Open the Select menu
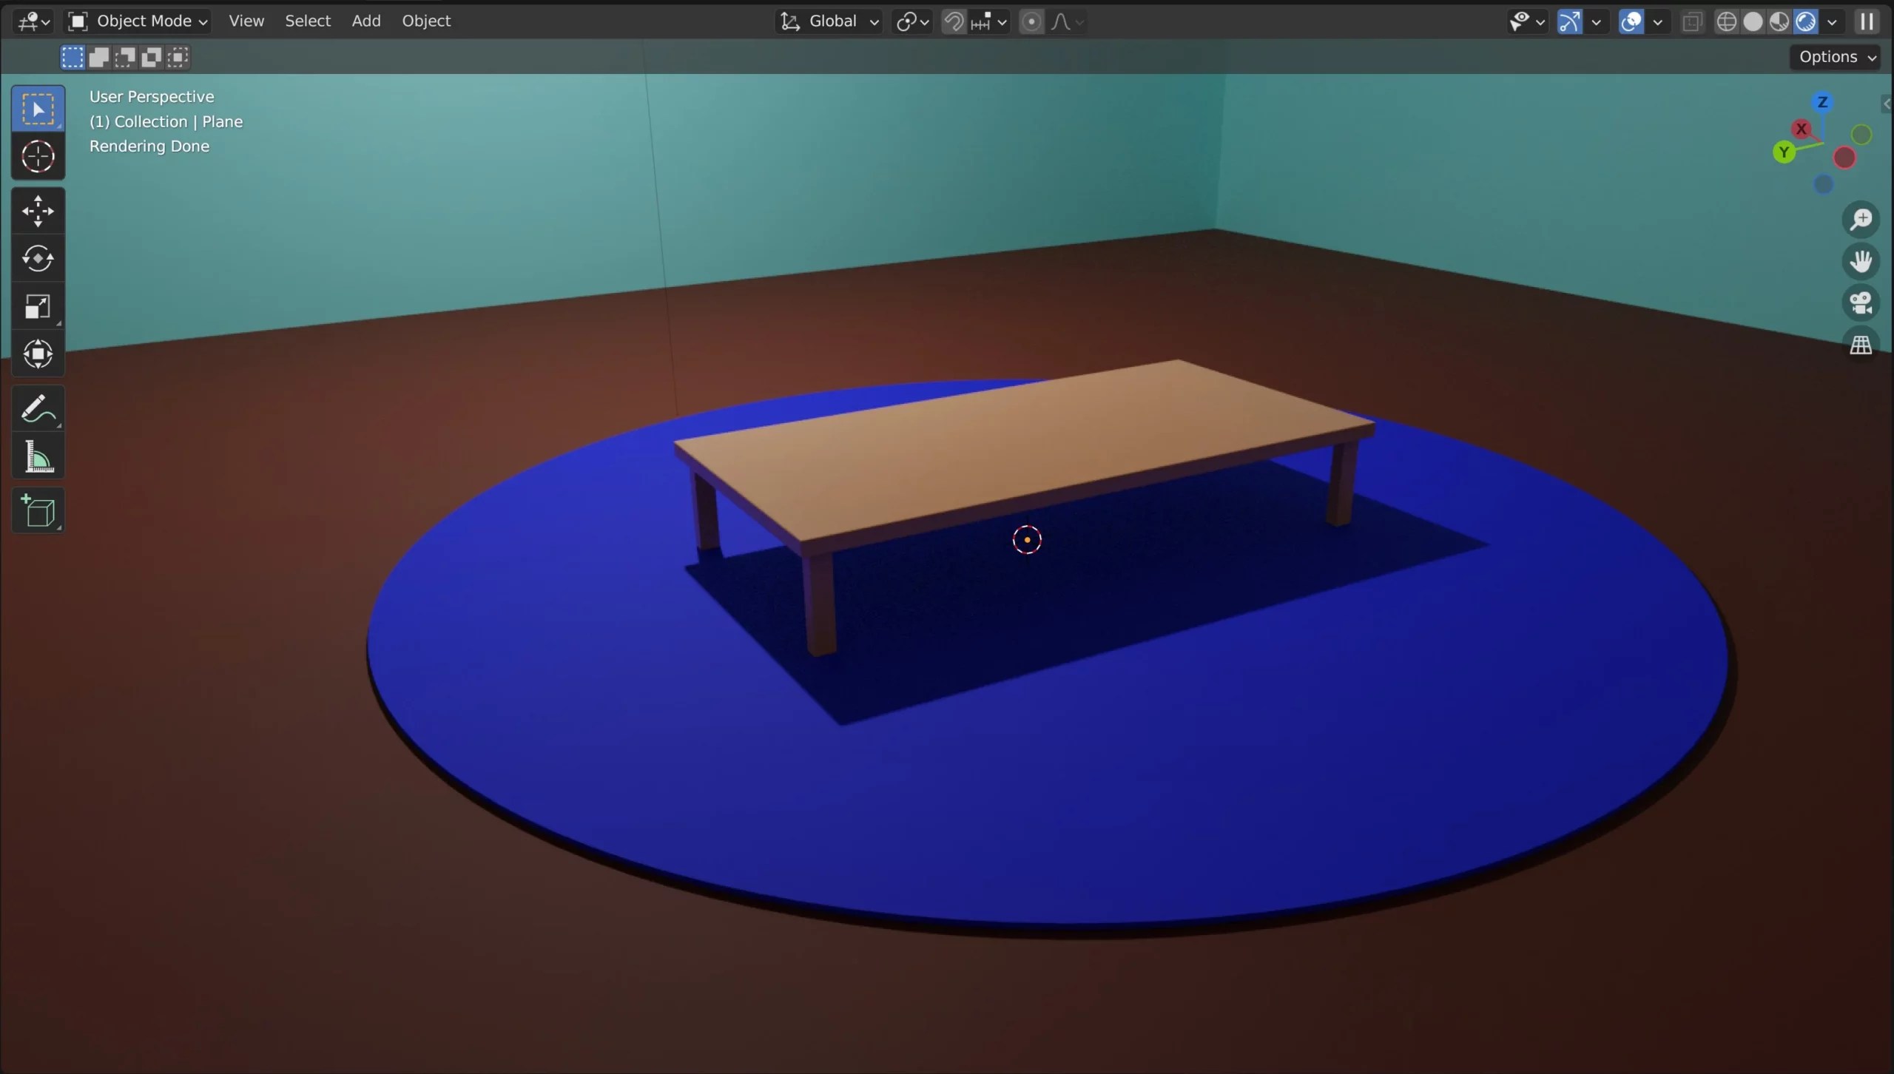 tap(308, 21)
